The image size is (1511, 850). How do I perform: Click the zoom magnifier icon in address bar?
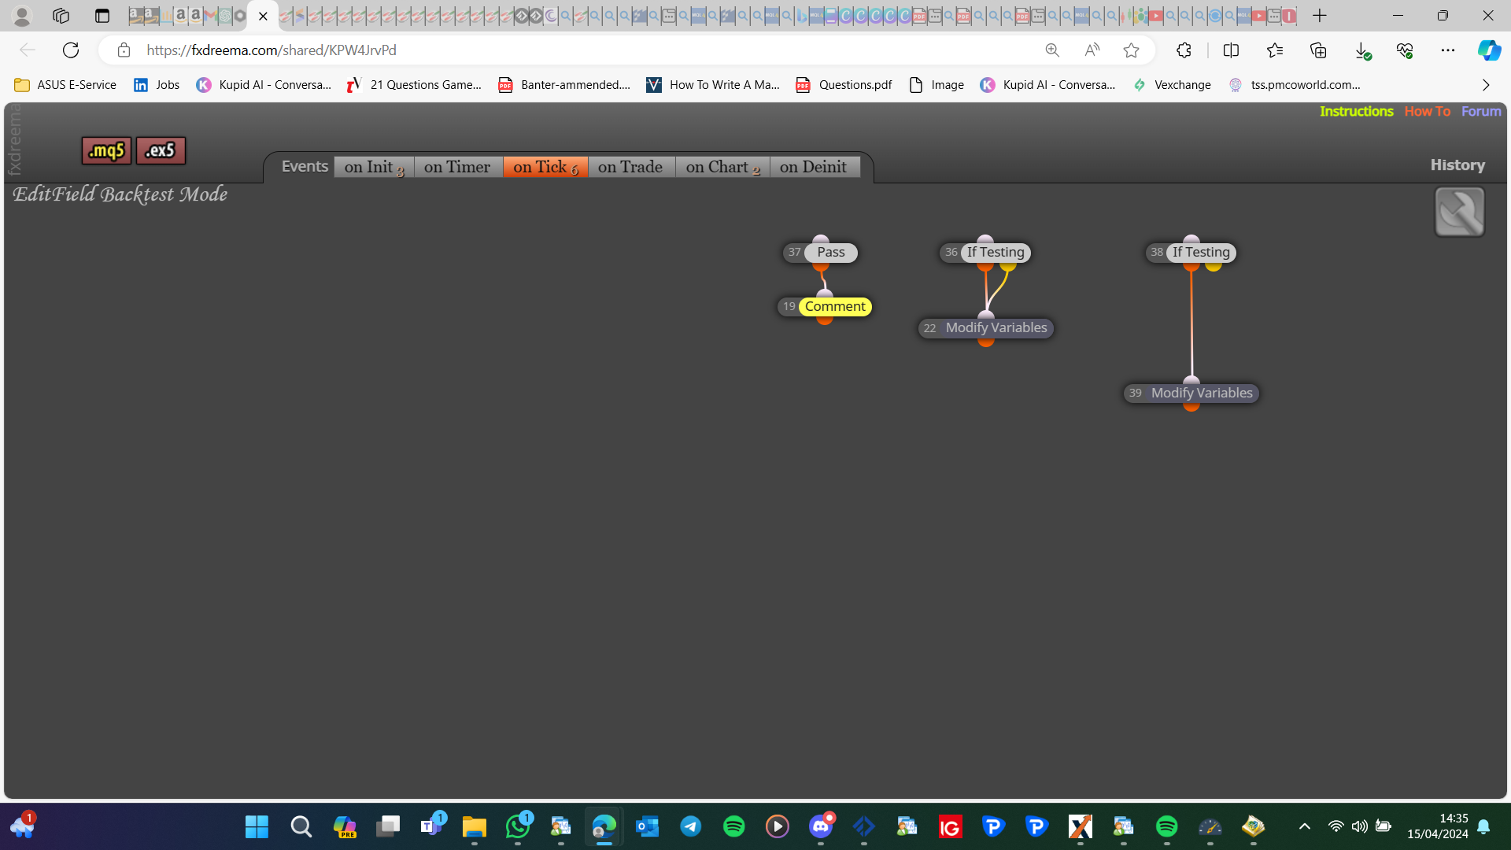coord(1052,50)
